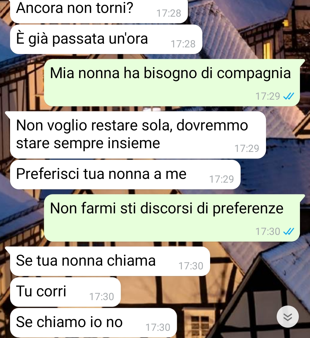
Task: Select the 'Non voglio restare sola' message
Action: [x=138, y=135]
